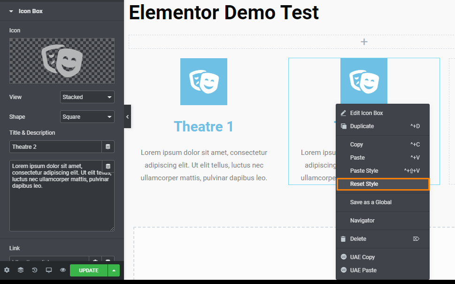Select the second icon box masks icon
Image resolution: width=455 pixels, height=284 pixels.
(x=364, y=81)
